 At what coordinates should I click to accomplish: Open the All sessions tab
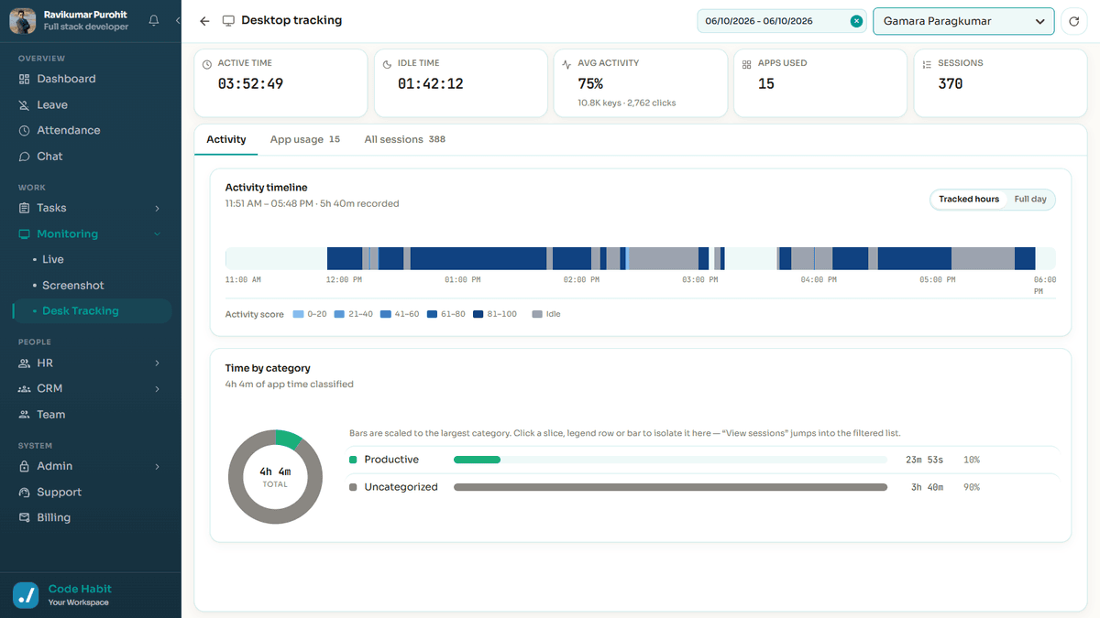click(x=404, y=140)
